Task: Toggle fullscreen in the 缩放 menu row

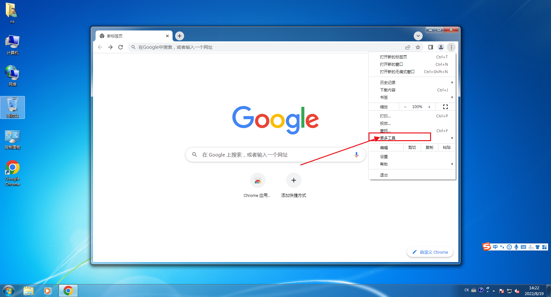Action: (445, 106)
